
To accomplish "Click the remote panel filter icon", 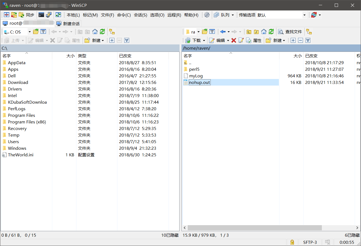I will [212, 32].
